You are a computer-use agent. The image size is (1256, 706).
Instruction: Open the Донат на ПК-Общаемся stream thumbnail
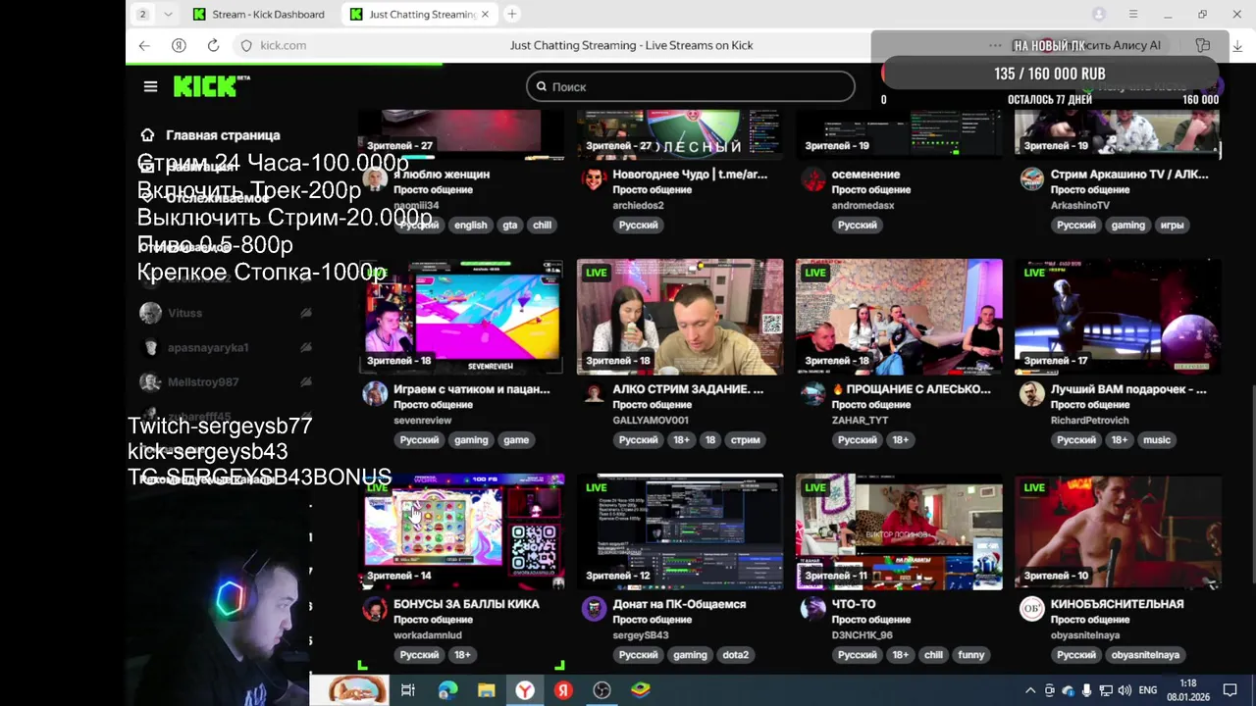click(680, 531)
